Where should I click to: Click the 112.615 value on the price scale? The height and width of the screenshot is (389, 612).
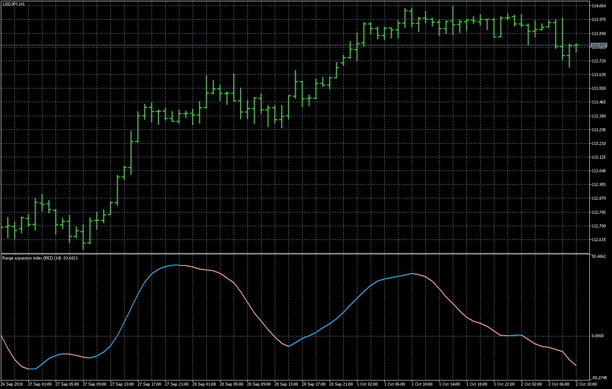click(x=600, y=239)
